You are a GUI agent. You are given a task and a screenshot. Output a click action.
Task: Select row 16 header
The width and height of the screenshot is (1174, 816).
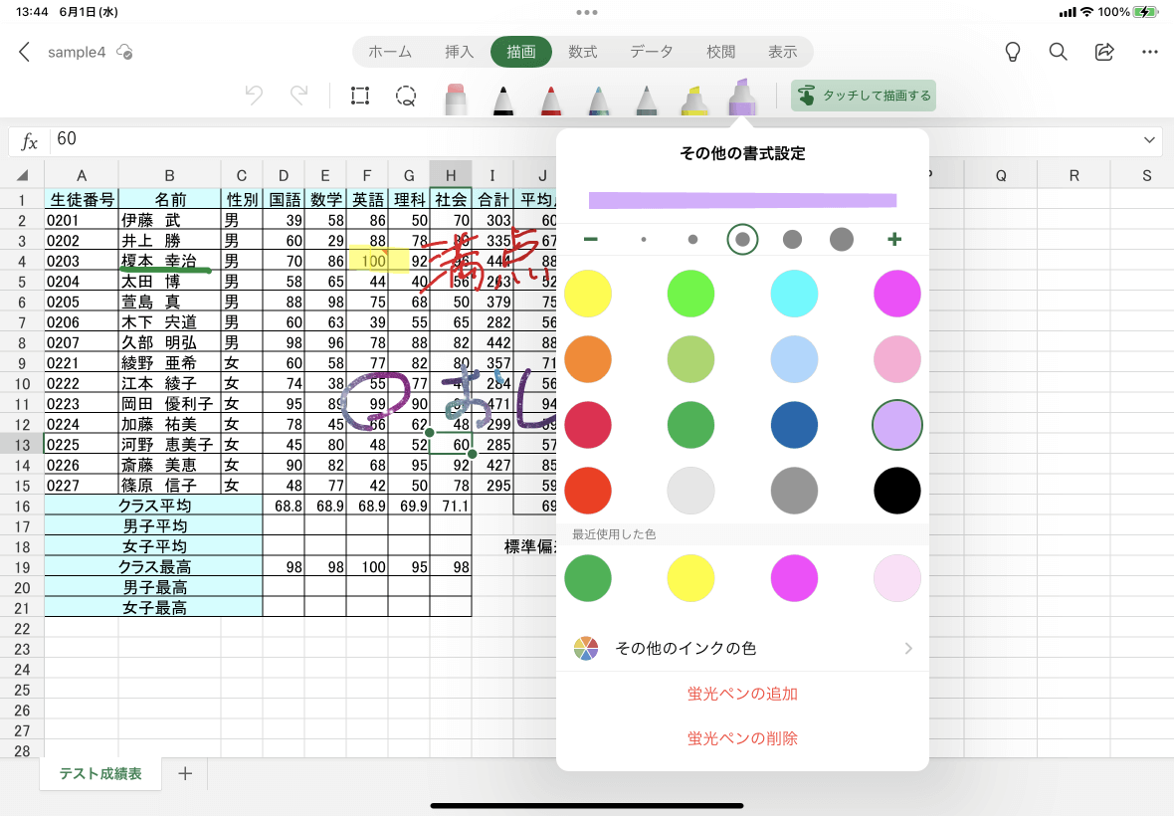tap(23, 507)
